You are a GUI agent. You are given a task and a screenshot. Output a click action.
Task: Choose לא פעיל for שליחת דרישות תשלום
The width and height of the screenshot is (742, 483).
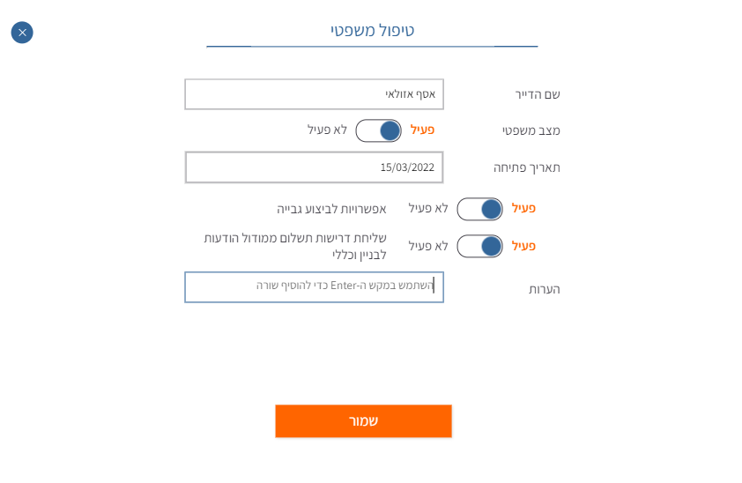click(428, 246)
